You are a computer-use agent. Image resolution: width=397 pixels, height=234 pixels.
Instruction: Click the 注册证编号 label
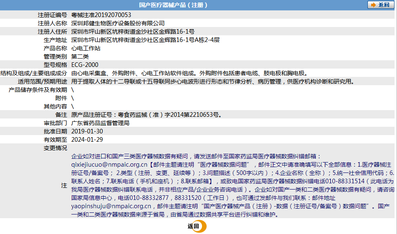(x=52, y=15)
